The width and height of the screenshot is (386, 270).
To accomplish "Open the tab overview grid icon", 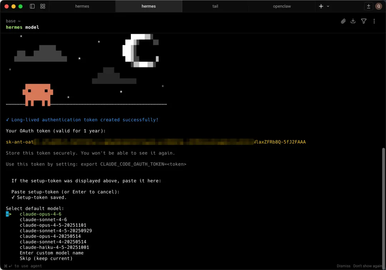I will [x=43, y=6].
